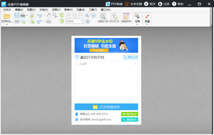The width and height of the screenshot is (214, 135).
Task: Click the 马上开通 VIP banner button
Action: coord(99,50)
